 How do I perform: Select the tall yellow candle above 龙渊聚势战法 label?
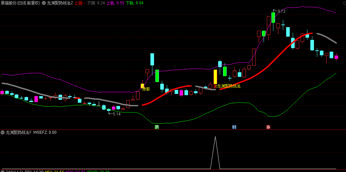pyautogui.click(x=216, y=77)
